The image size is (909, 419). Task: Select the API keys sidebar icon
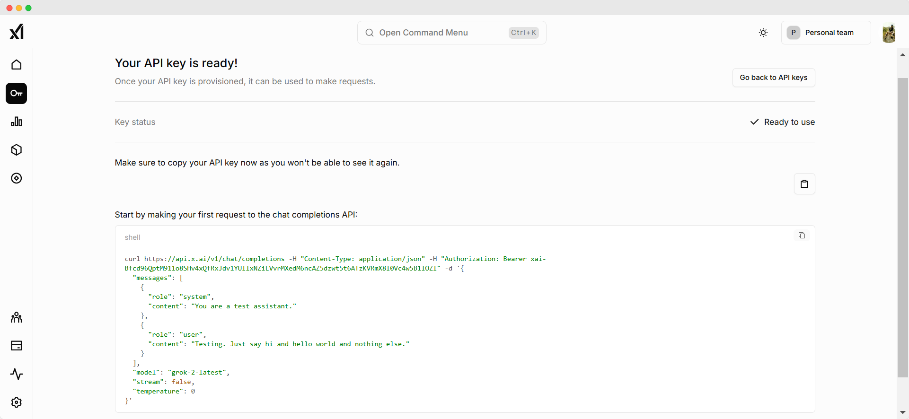tap(17, 93)
